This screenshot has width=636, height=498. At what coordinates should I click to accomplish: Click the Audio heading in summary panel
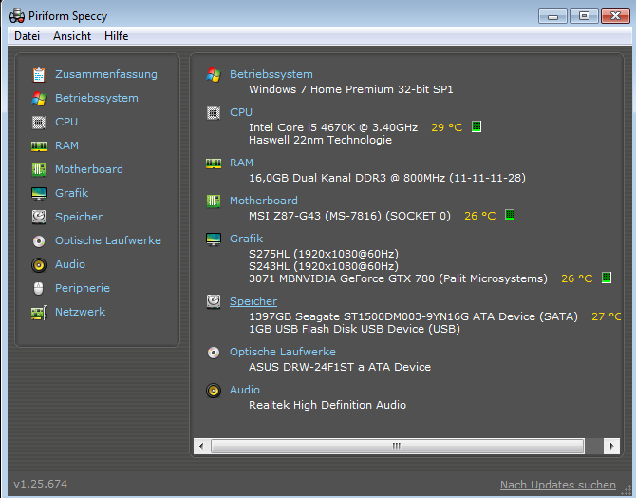tap(245, 390)
